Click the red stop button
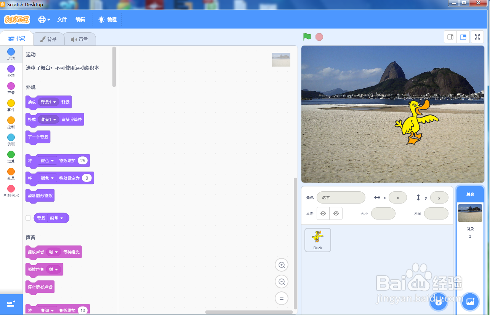Screen dimensions: 490x315 319,37
